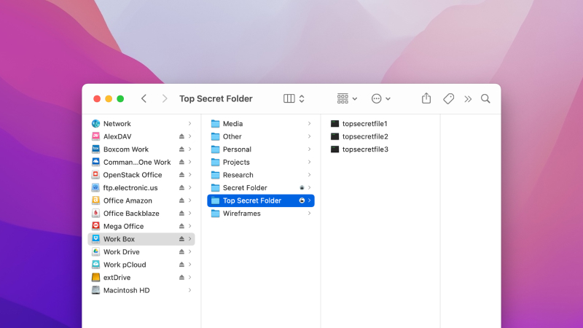Eject the Office Amazon drive
This screenshot has height=328, width=583.
coord(181,200)
